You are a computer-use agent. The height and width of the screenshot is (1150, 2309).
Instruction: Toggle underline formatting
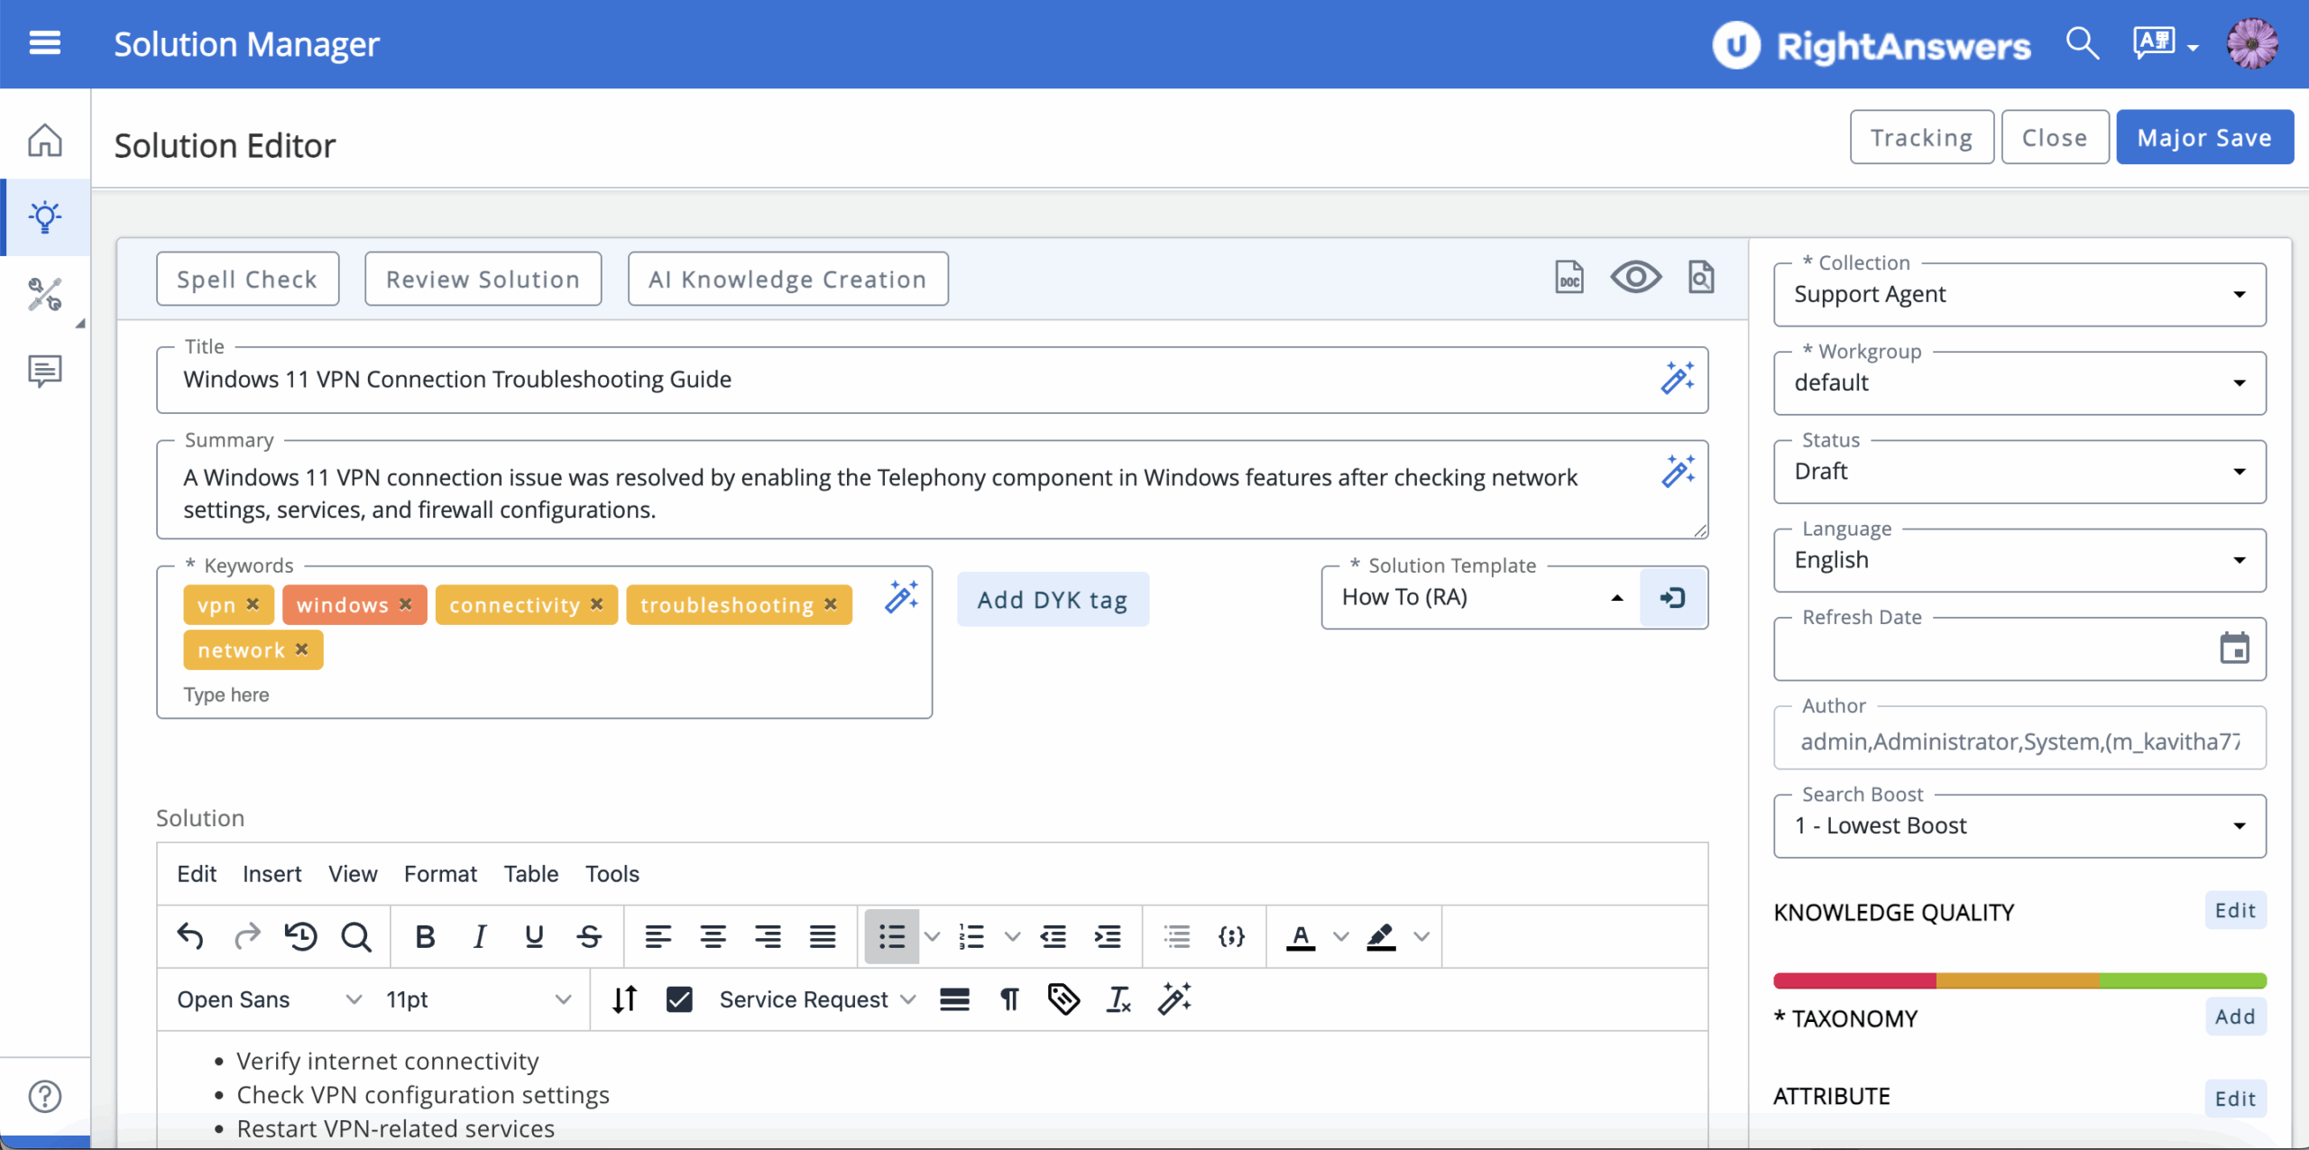point(534,937)
